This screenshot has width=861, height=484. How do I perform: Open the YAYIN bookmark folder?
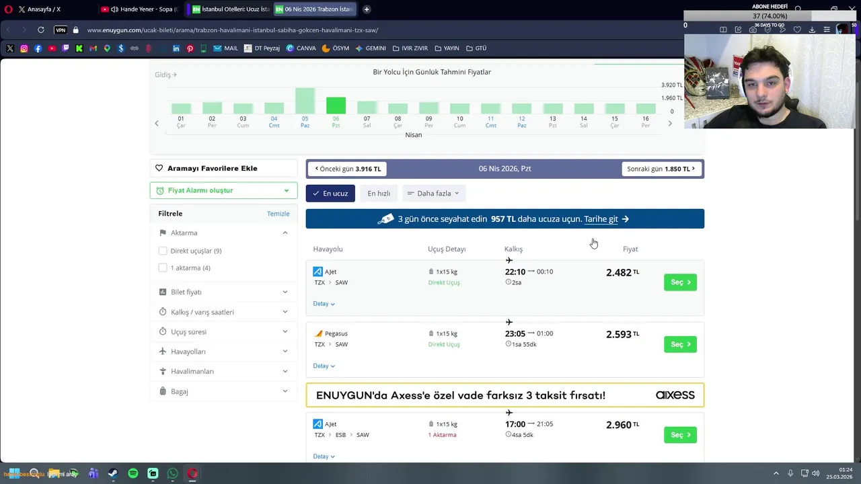[447, 48]
